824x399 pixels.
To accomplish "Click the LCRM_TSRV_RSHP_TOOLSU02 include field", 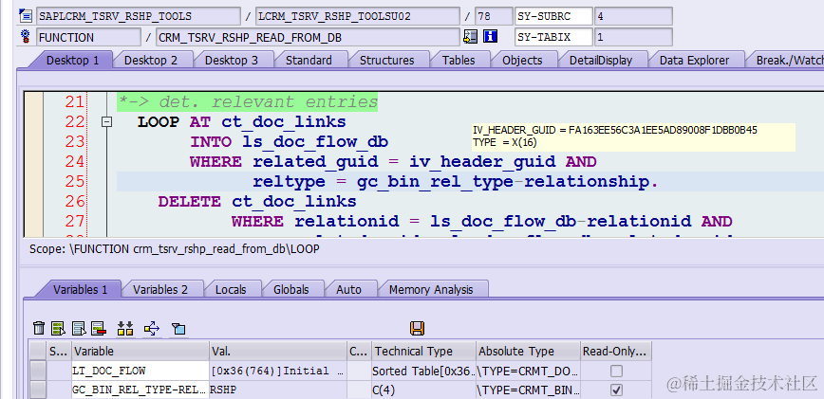I will pyautogui.click(x=357, y=16).
